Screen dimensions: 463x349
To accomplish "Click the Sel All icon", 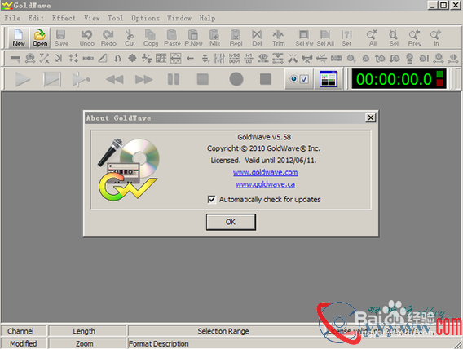I will pyautogui.click(x=325, y=38).
